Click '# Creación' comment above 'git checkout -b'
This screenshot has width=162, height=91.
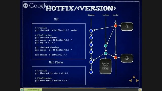click(x=41, y=28)
